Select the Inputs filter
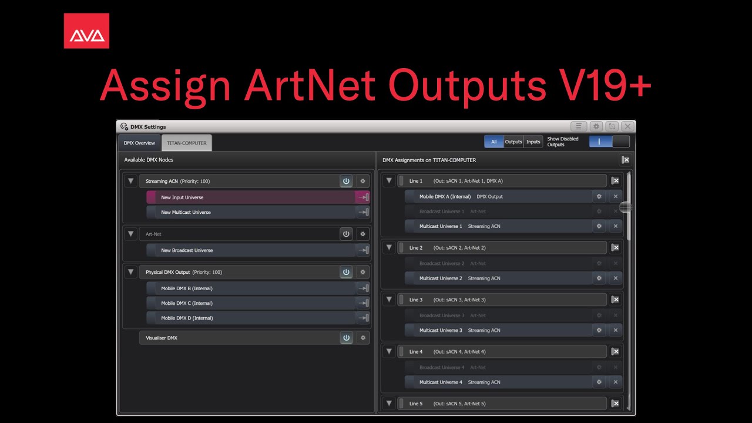The image size is (752, 423). (533, 142)
